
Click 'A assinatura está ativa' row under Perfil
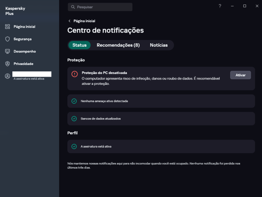click(161, 147)
